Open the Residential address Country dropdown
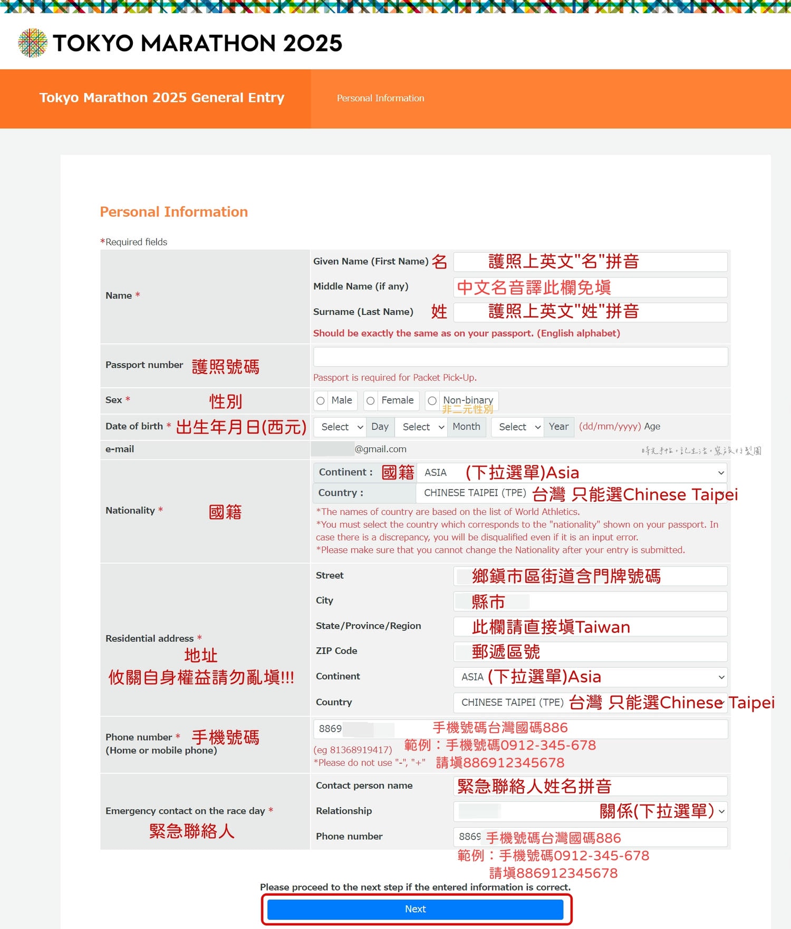The height and width of the screenshot is (929, 791). pyautogui.click(x=591, y=703)
